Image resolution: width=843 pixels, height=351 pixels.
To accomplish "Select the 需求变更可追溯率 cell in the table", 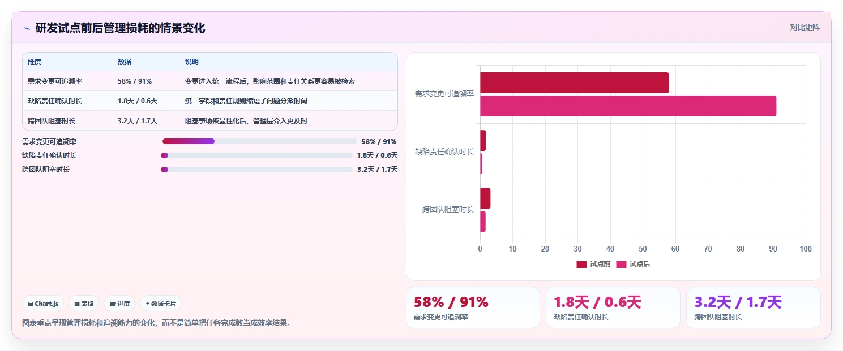I will tap(55, 81).
